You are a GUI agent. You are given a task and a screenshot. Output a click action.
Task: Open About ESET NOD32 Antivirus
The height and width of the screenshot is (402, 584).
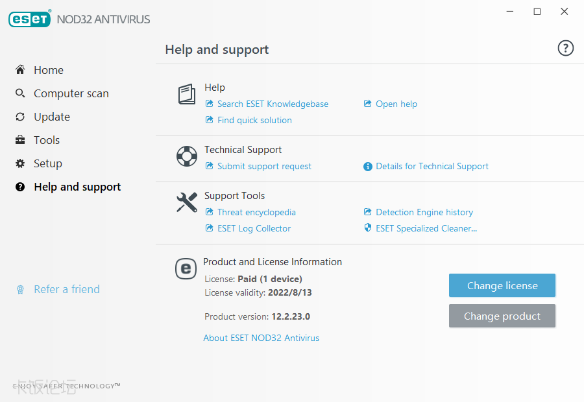point(261,338)
